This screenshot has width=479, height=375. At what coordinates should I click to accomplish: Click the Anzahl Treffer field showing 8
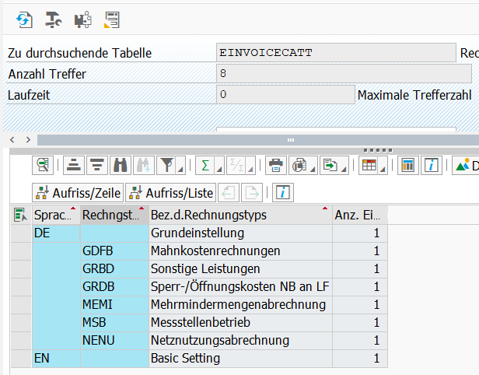pos(344,74)
